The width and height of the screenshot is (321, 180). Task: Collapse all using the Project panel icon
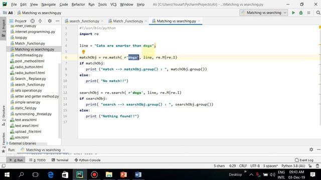point(40,21)
